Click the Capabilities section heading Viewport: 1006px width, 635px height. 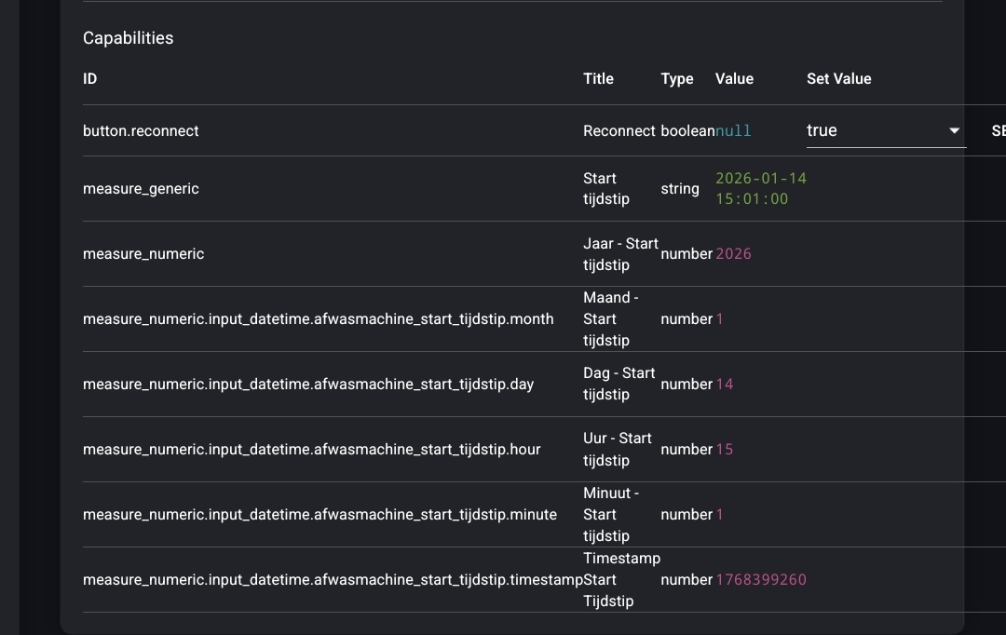[128, 38]
